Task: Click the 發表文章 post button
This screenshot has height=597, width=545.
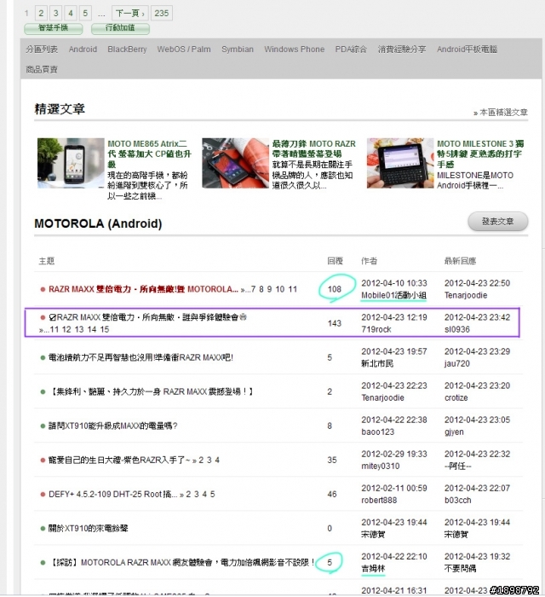Action: click(498, 222)
